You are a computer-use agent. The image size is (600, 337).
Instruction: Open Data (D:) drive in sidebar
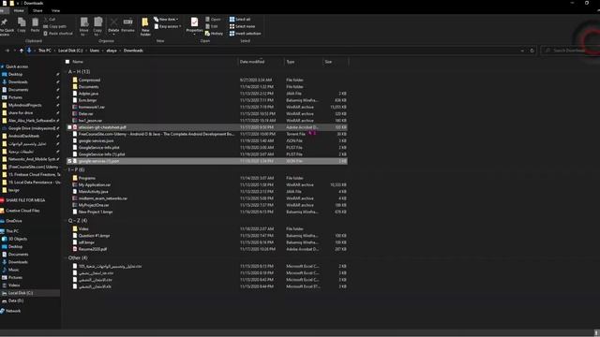pos(16,300)
